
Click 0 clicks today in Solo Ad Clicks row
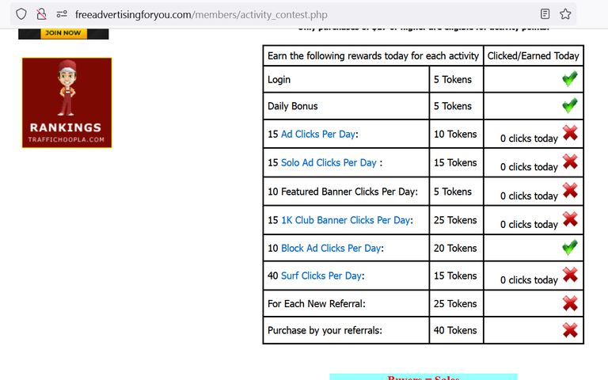click(529, 167)
